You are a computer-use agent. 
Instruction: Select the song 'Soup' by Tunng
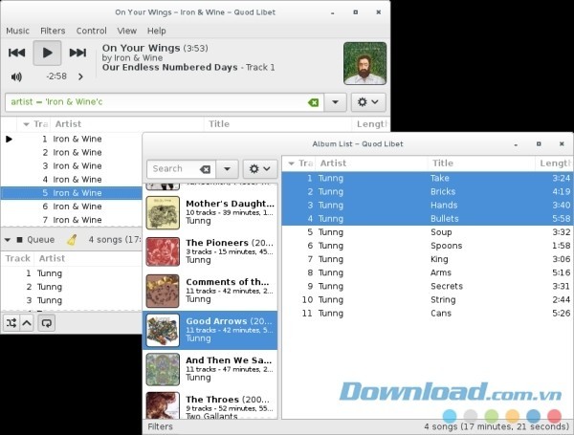(440, 232)
